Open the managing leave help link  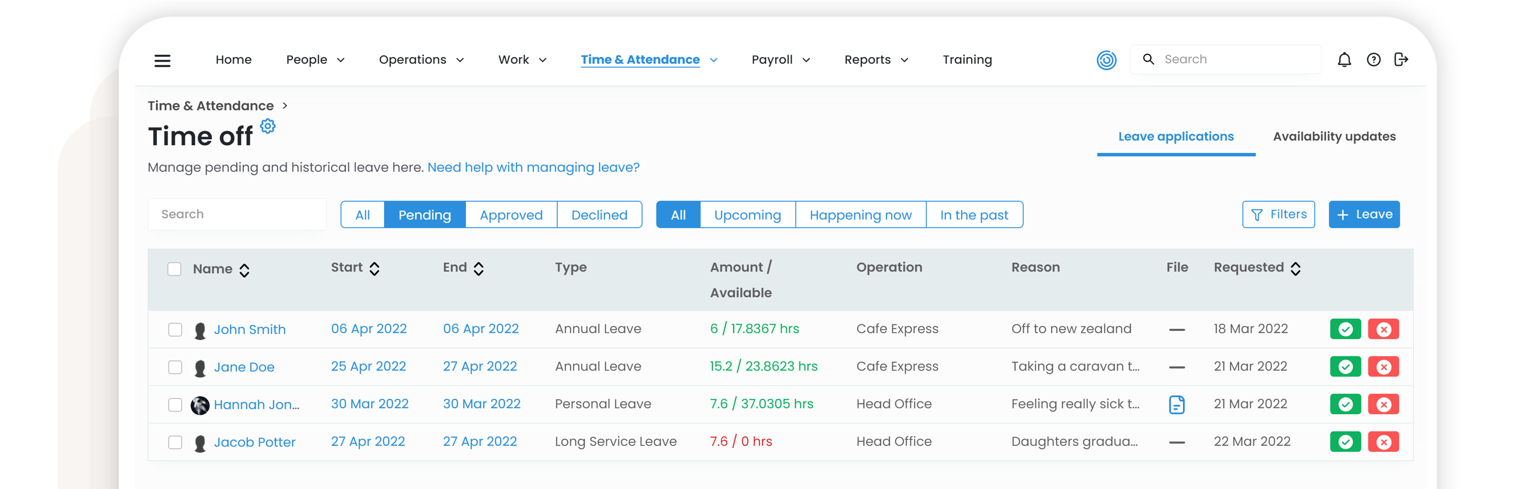[533, 167]
